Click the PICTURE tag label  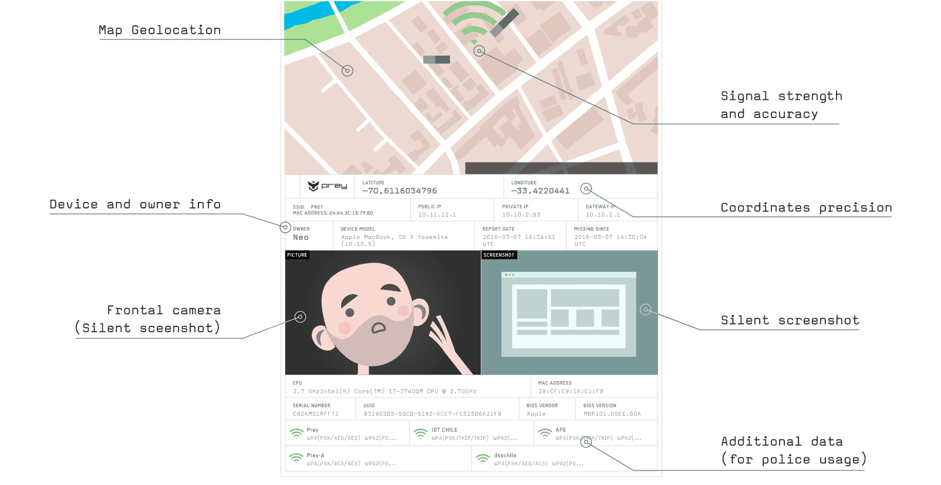(297, 255)
